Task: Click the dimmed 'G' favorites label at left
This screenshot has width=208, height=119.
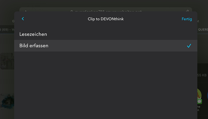Action: tap(13, 21)
